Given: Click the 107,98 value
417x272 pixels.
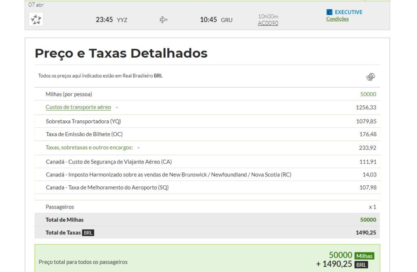Looking at the screenshot, I should (368, 187).
